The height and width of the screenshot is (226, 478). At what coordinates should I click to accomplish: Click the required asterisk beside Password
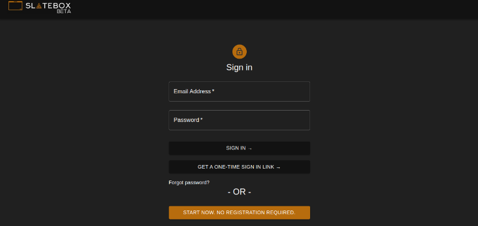click(x=201, y=120)
